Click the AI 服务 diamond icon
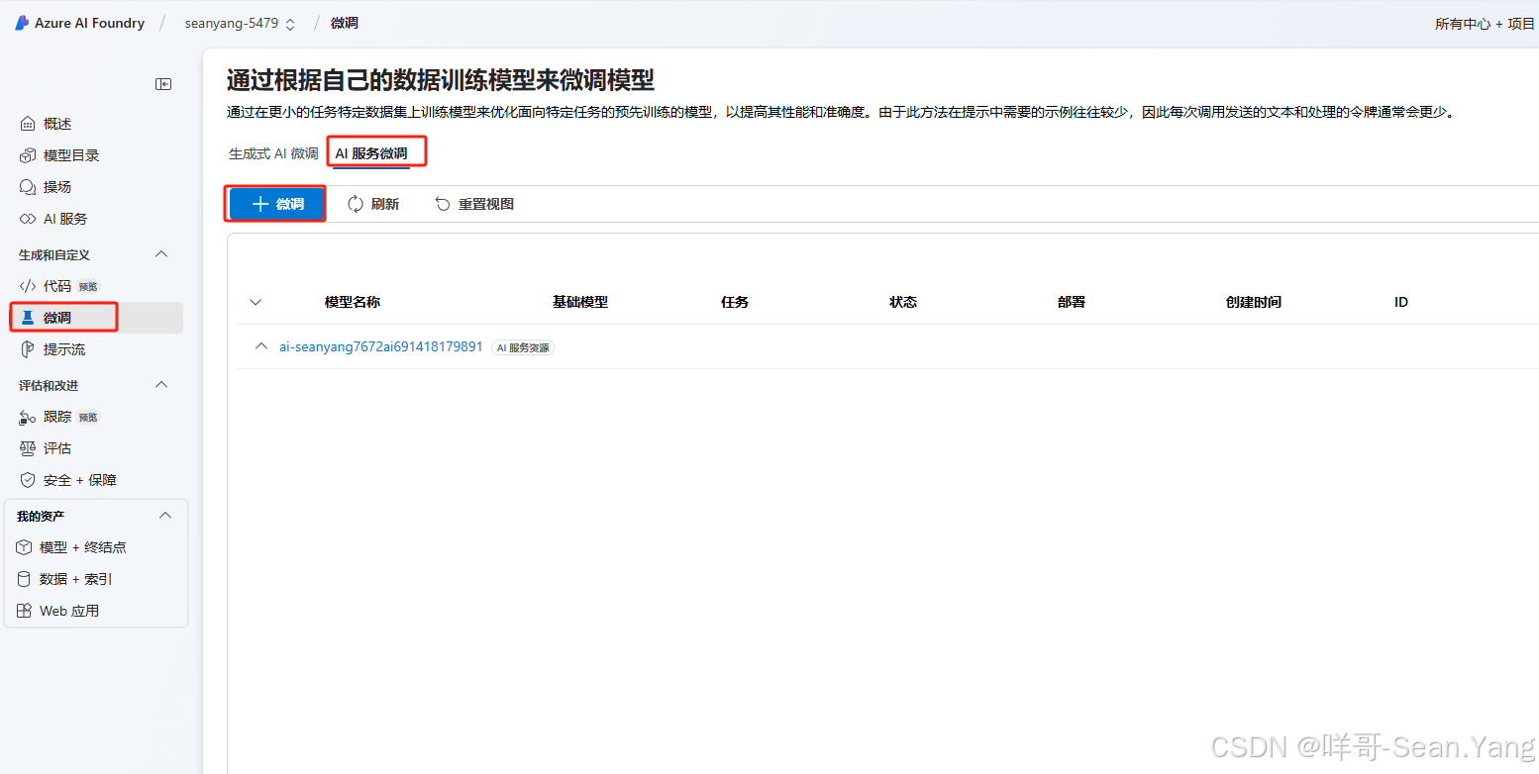Viewport: 1539px width, 774px height. (x=28, y=219)
